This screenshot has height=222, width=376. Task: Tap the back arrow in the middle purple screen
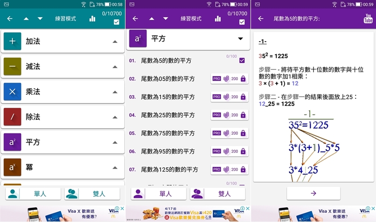pos(135,19)
